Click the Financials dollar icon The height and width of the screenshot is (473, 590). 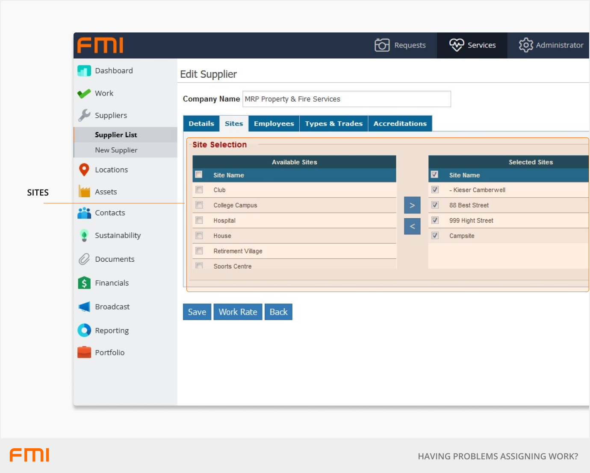coord(84,283)
